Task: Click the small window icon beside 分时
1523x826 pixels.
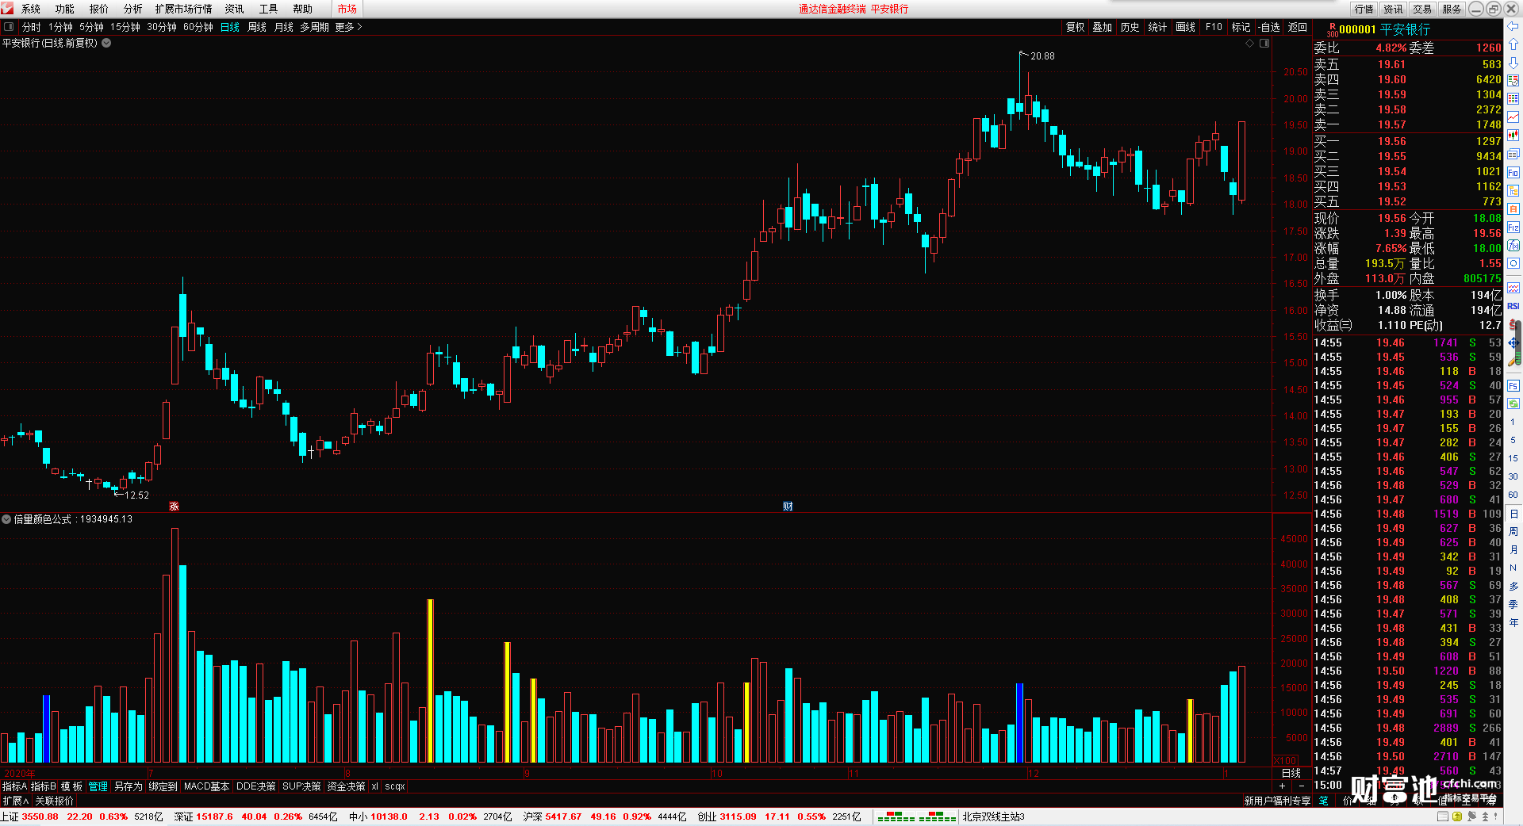Action: pyautogui.click(x=9, y=27)
